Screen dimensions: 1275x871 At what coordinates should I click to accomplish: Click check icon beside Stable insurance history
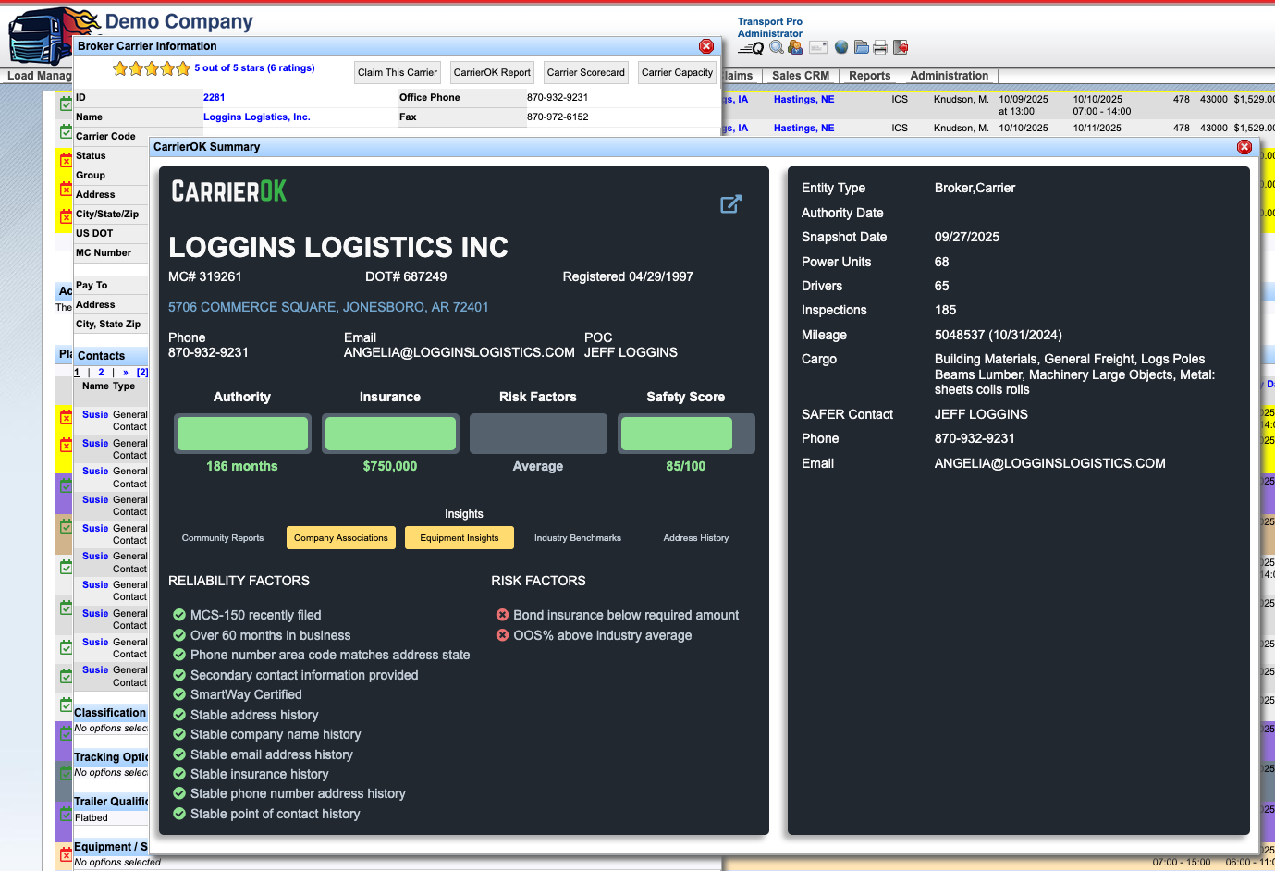[x=179, y=774]
